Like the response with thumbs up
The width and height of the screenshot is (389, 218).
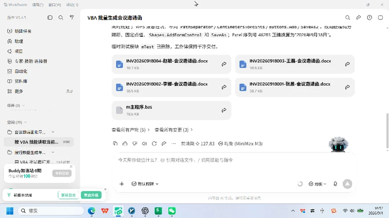(x=125, y=143)
